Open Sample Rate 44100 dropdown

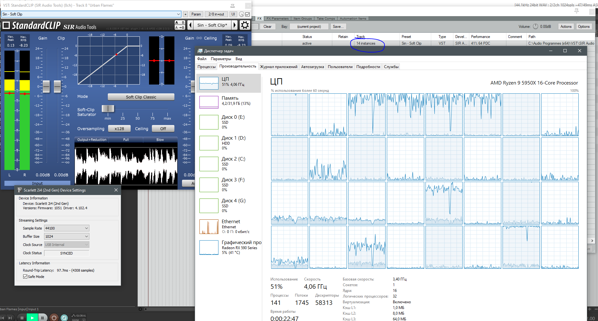(67, 228)
